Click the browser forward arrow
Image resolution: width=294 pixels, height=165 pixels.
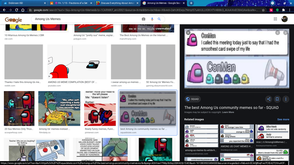[x=10, y=10]
